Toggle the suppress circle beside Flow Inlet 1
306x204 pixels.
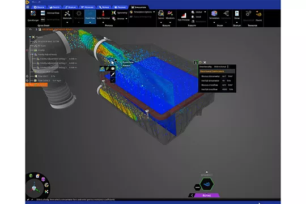(27, 76)
